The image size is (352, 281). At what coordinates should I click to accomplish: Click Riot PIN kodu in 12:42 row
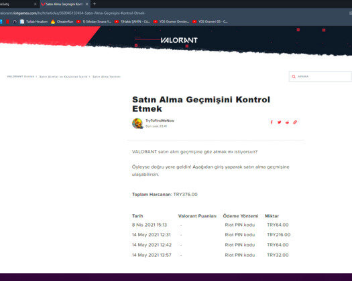(240, 245)
